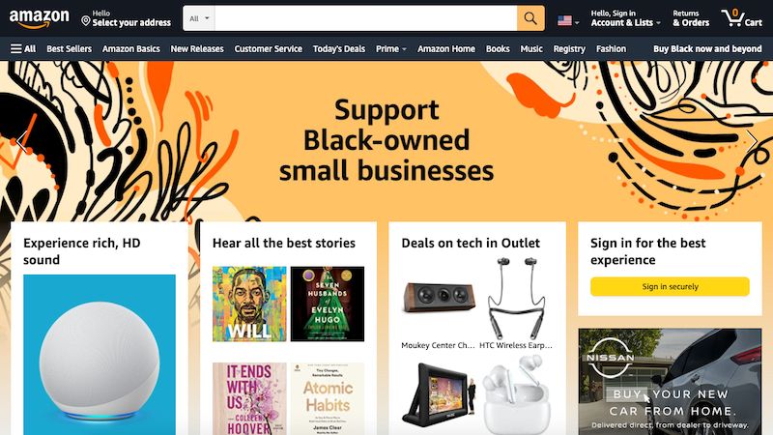The width and height of the screenshot is (773, 435).
Task: Click the US flag language selector
Action: pos(568,20)
